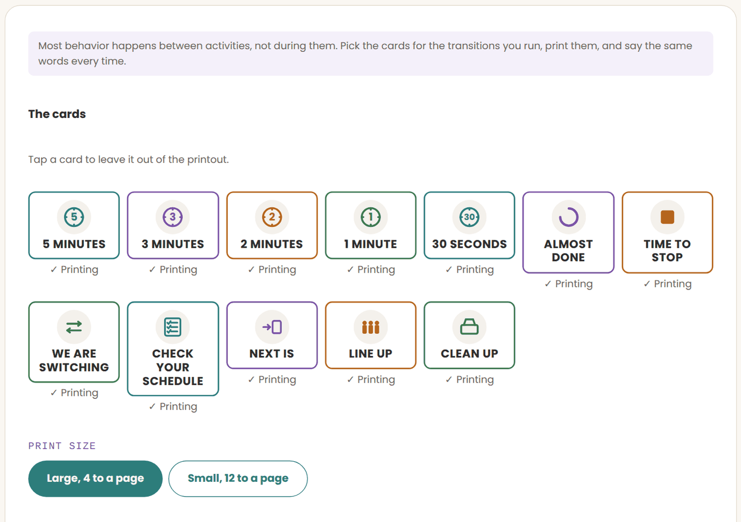Click the Printing status under 1 Minute

(x=370, y=269)
